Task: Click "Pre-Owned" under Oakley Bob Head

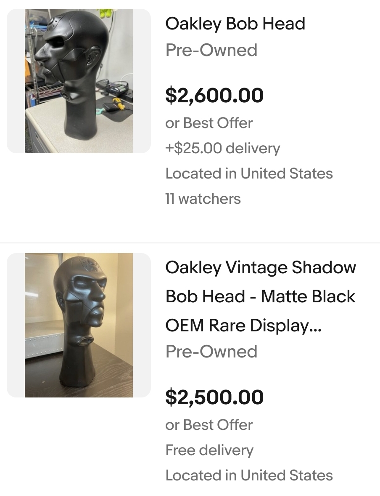Action: (211, 50)
